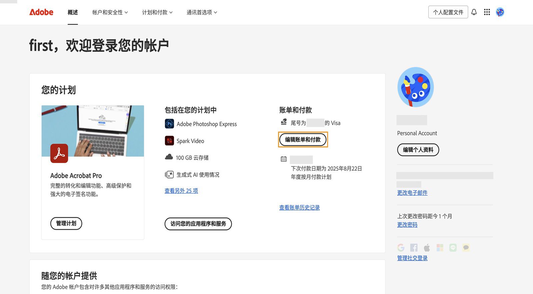533x294 pixels.
Task: Click the 账单和付款 heading
Action: tap(295, 110)
